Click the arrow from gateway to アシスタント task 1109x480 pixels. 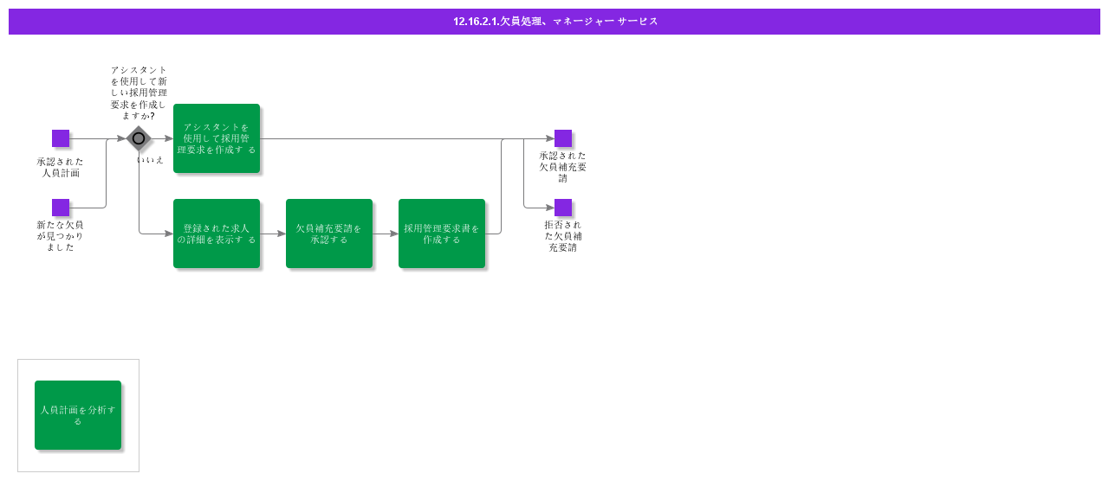click(163, 138)
